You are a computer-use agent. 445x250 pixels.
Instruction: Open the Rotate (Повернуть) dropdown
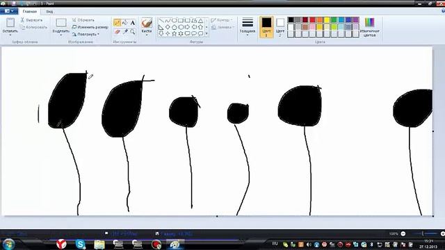pyautogui.click(x=86, y=34)
